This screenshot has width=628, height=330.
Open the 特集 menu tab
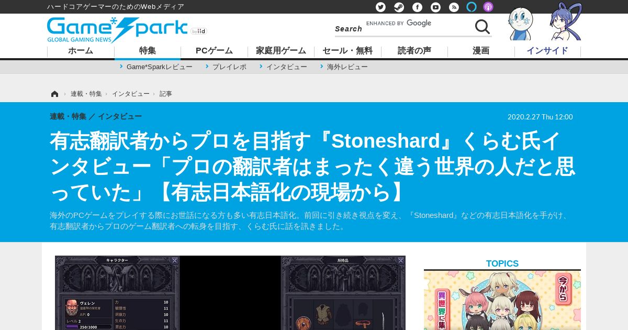148,51
